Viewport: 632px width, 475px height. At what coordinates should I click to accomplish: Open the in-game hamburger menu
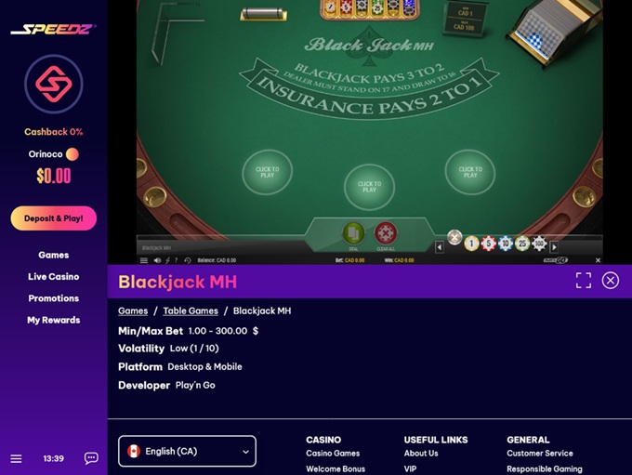click(144, 260)
